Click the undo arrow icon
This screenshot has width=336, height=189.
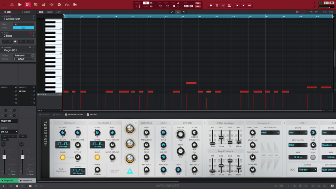(311, 12)
